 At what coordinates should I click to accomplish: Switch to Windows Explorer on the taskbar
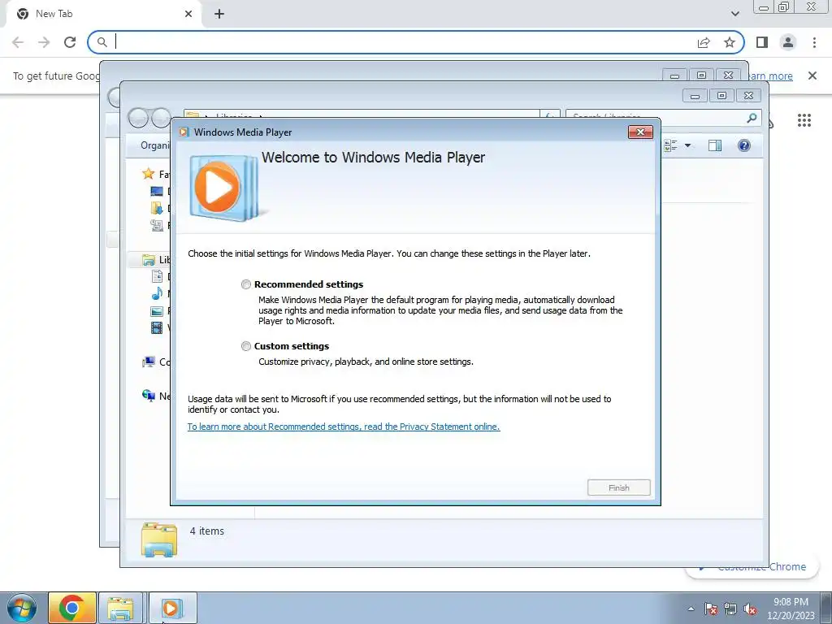tap(121, 608)
